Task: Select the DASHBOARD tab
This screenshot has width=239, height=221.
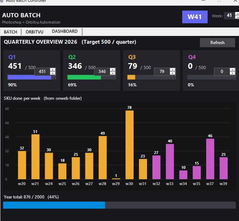Action: [65, 31]
